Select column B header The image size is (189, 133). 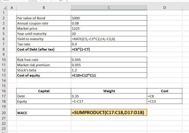tap(44, 8)
